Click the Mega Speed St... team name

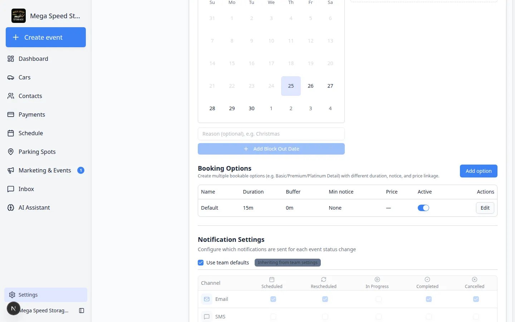55,16
